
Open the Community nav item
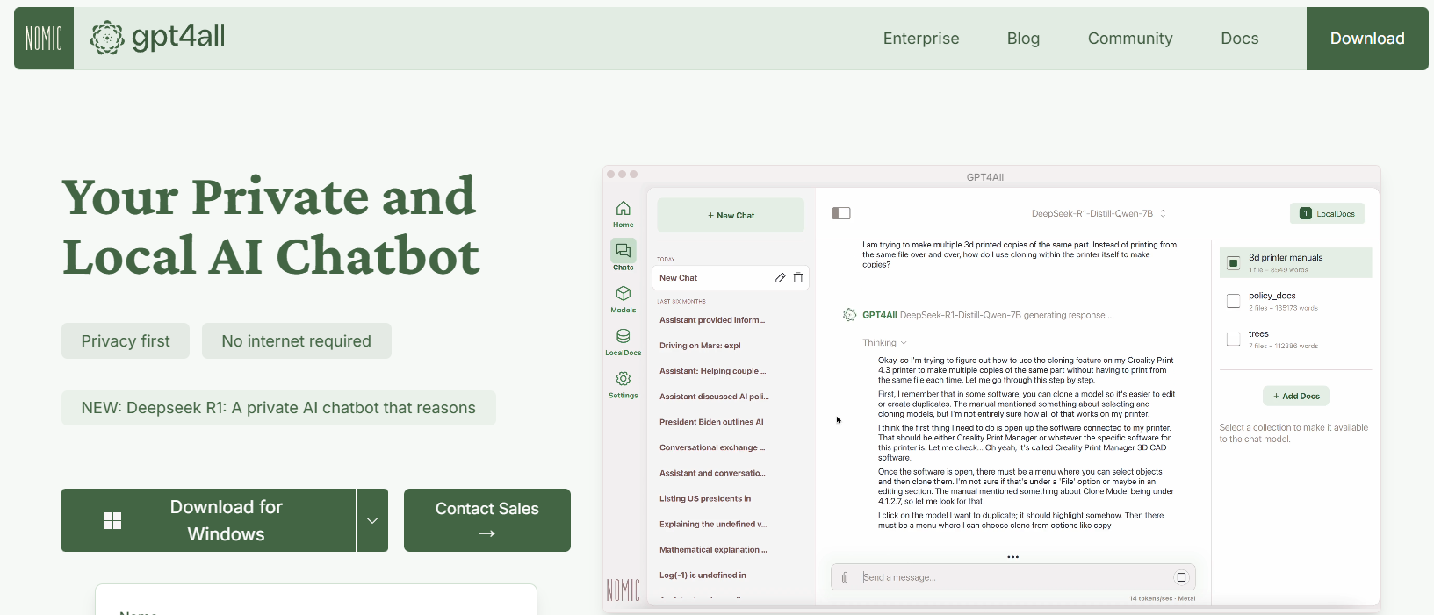[x=1130, y=39]
